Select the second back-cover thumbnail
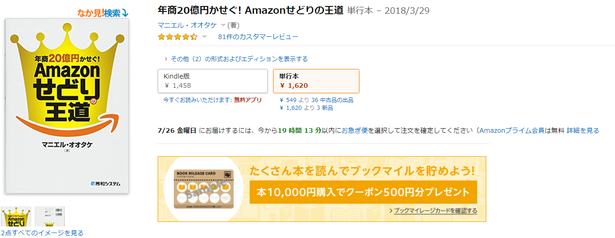615x238 pixels. [x=50, y=216]
